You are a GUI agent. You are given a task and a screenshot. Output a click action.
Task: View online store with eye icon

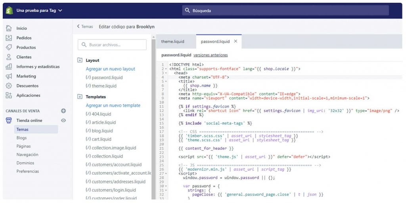[63, 120]
